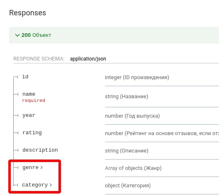Expand the genre field chevron

tap(41, 167)
